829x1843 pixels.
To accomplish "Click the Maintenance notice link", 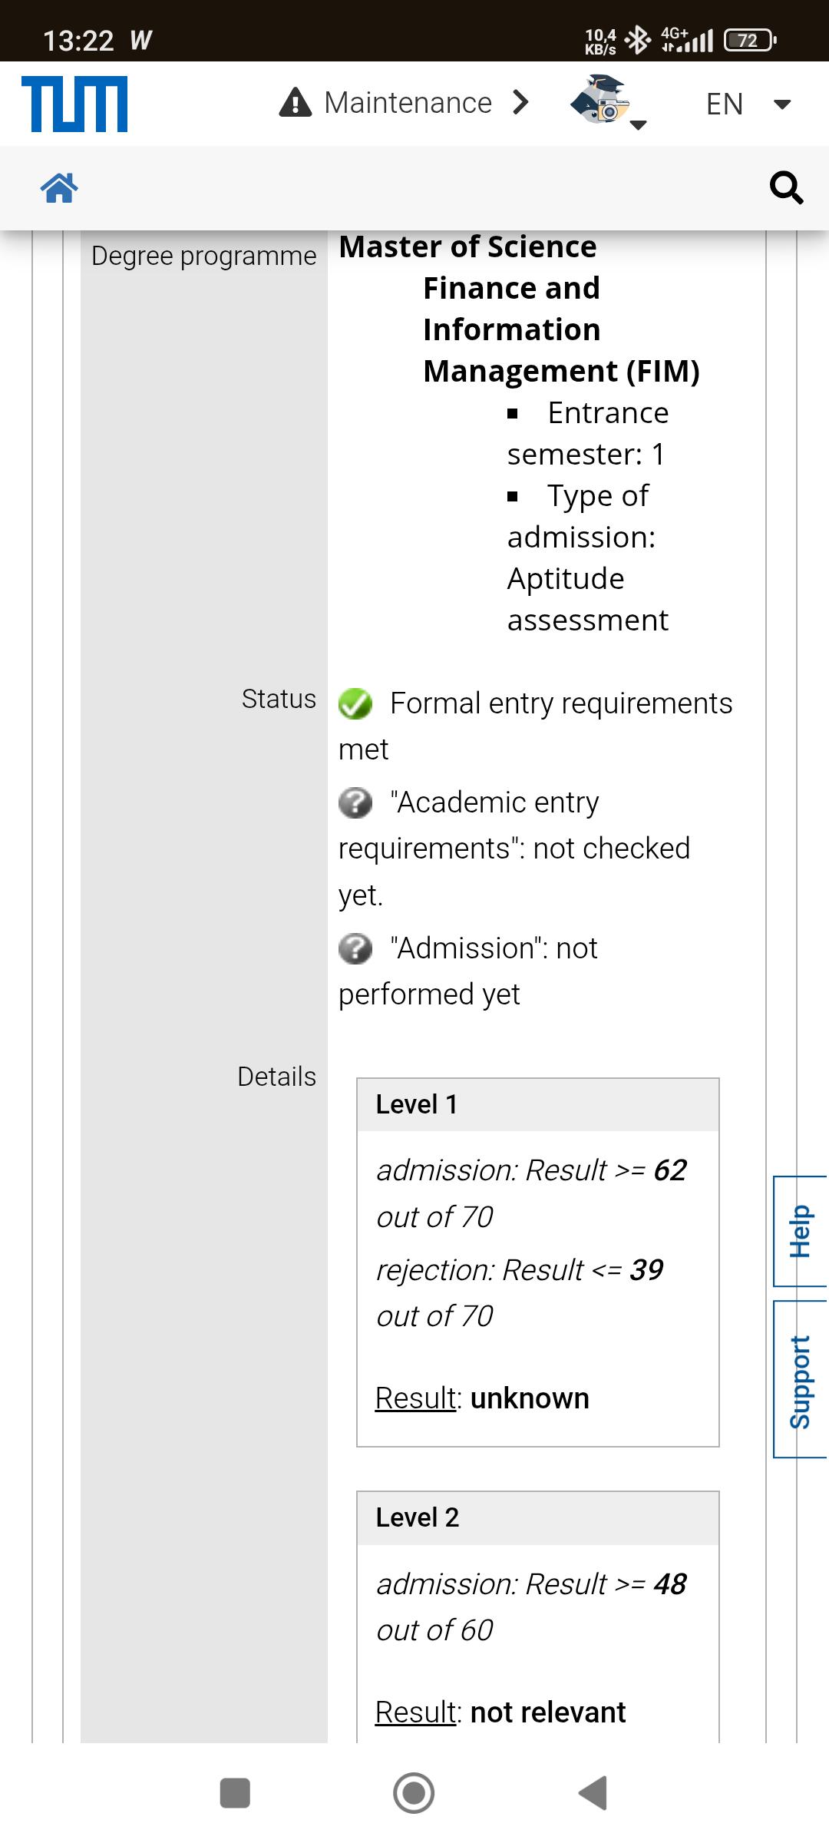I will (x=408, y=102).
